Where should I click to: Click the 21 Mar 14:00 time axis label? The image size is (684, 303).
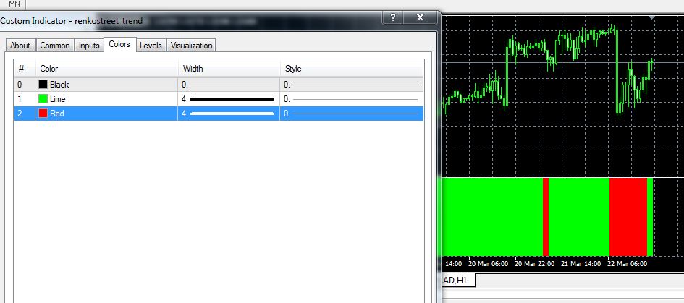580,264
